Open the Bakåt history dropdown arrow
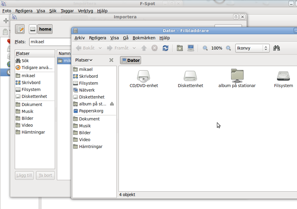This screenshot has width=297, height=209. click(100, 48)
